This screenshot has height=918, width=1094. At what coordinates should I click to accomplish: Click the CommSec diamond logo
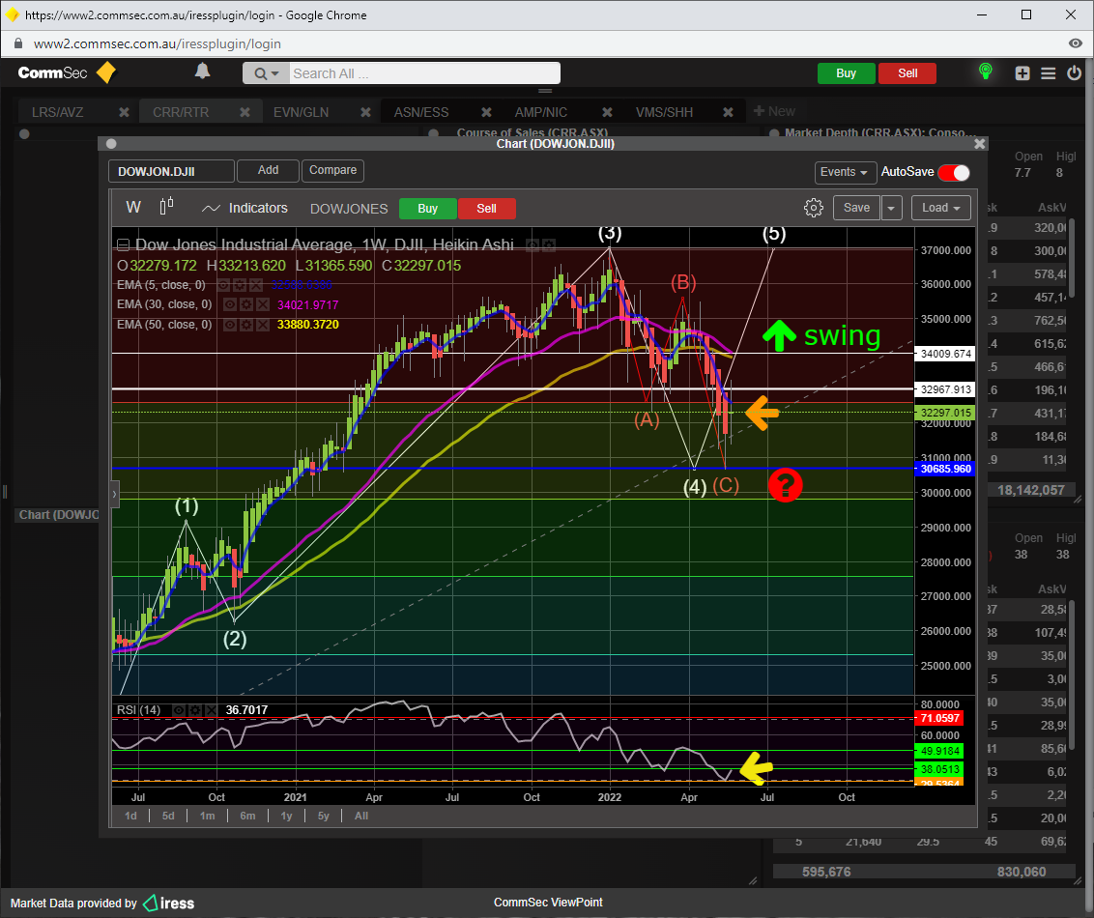coord(106,72)
